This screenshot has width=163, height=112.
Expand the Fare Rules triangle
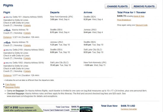tap(4, 84)
